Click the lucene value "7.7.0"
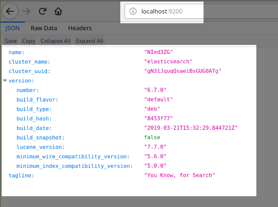Viewport: 278px width, 207px height. pyautogui.click(x=155, y=147)
